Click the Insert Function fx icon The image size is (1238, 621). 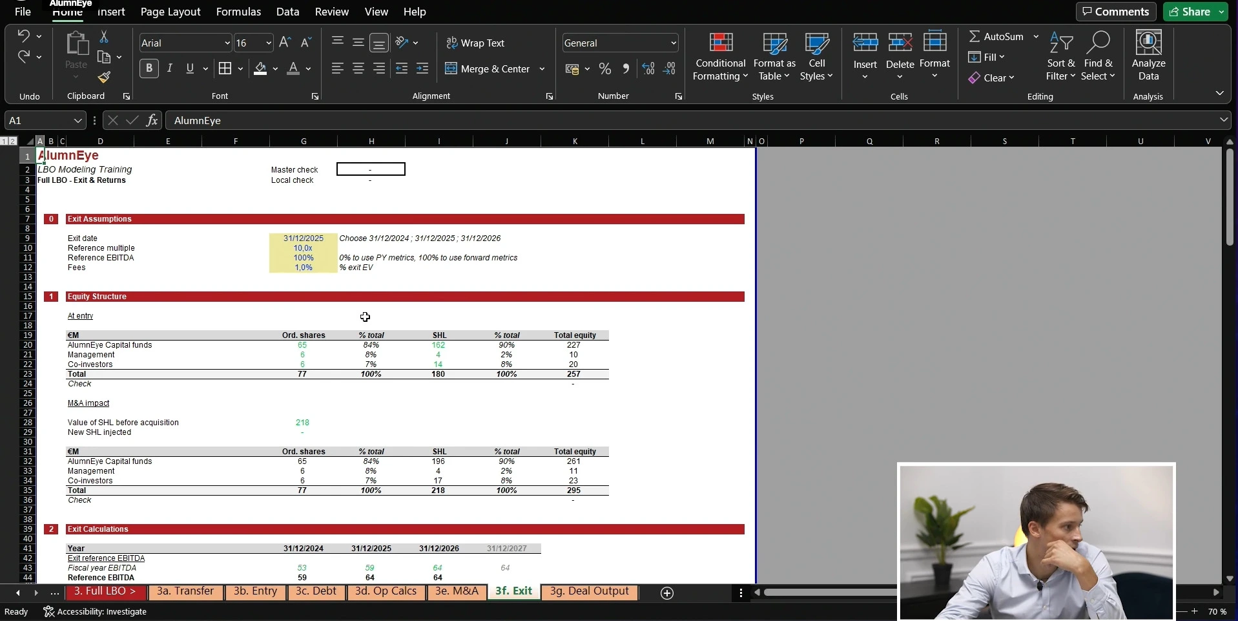[152, 120]
